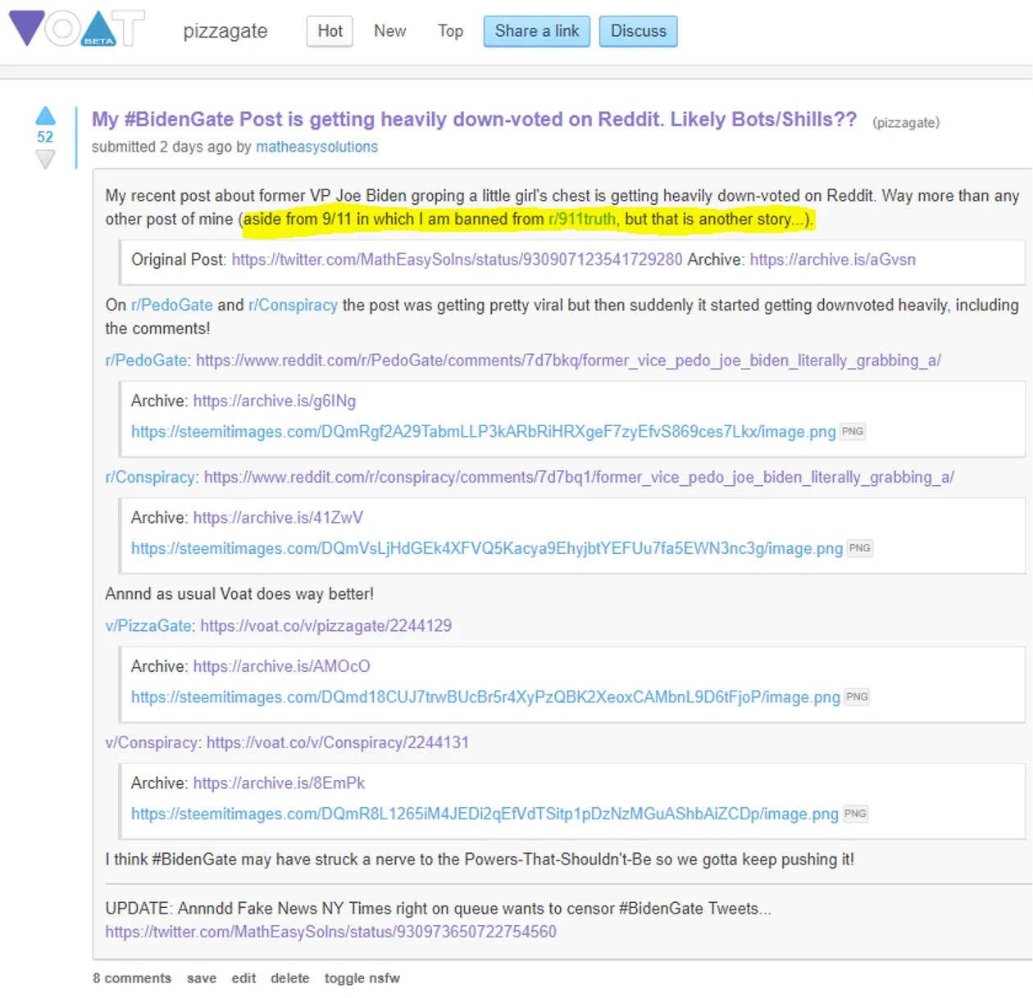Click PNG badge after DQmVsLjHdGEk4 image link
Screen dimensions: 1033x998
(860, 548)
